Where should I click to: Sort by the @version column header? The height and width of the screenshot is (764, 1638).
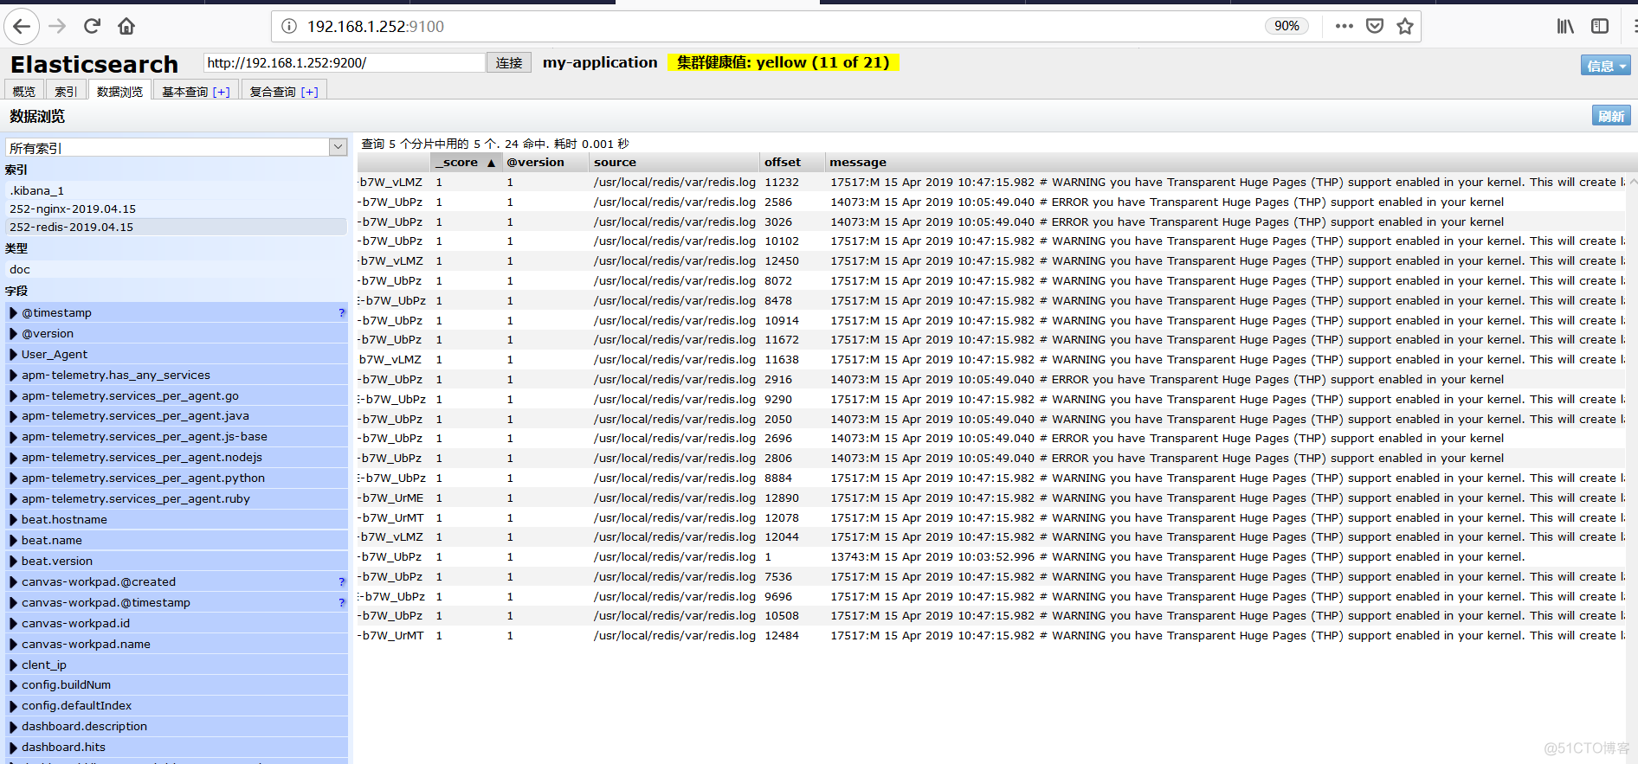545,162
